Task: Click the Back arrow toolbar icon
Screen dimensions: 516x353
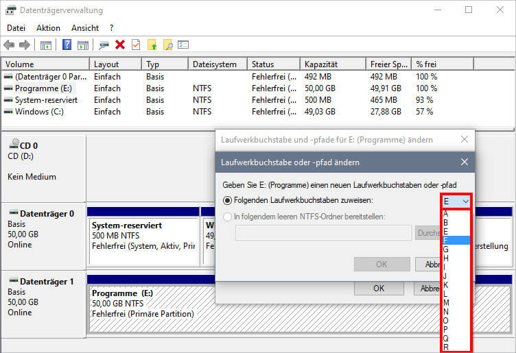Action: tap(9, 45)
